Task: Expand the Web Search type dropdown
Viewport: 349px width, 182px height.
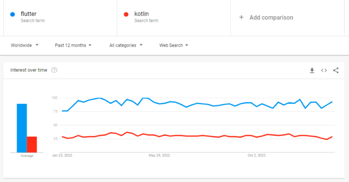Action: (x=174, y=45)
